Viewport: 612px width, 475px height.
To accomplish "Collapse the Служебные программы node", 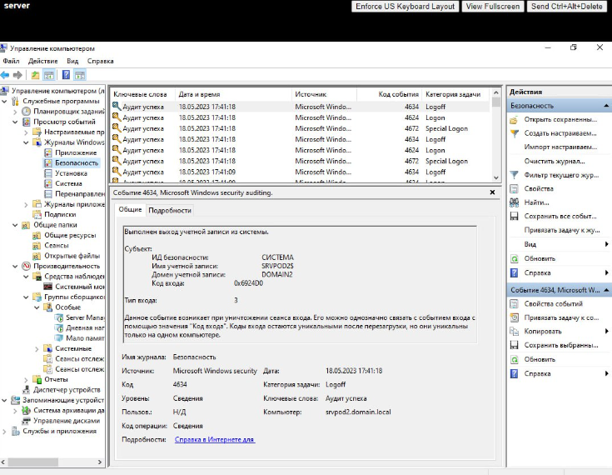I will click(x=4, y=101).
